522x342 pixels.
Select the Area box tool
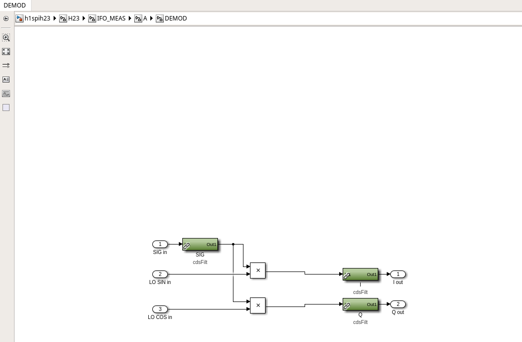[6, 107]
